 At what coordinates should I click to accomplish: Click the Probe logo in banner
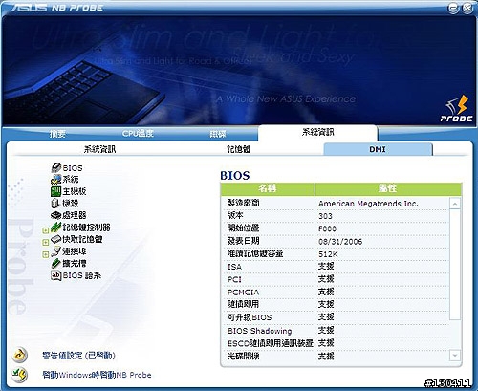click(456, 109)
